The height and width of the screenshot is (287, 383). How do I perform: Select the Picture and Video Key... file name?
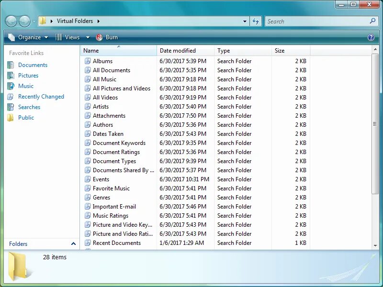tap(123, 225)
